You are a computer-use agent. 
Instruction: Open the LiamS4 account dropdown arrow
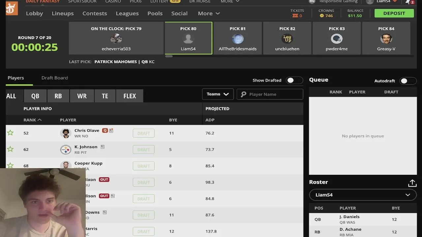[395, 2]
